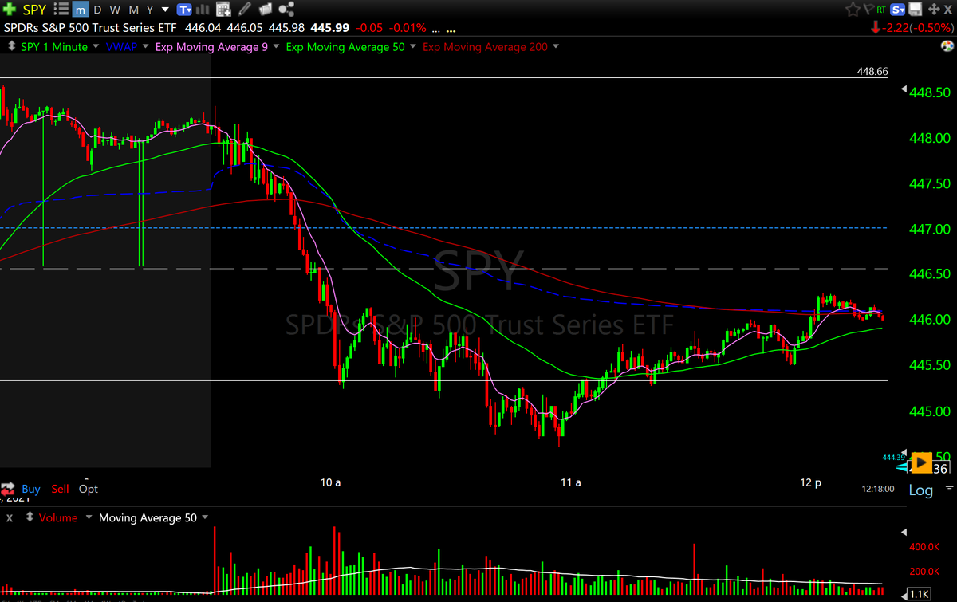Click the '12 p' time axis label

point(812,482)
